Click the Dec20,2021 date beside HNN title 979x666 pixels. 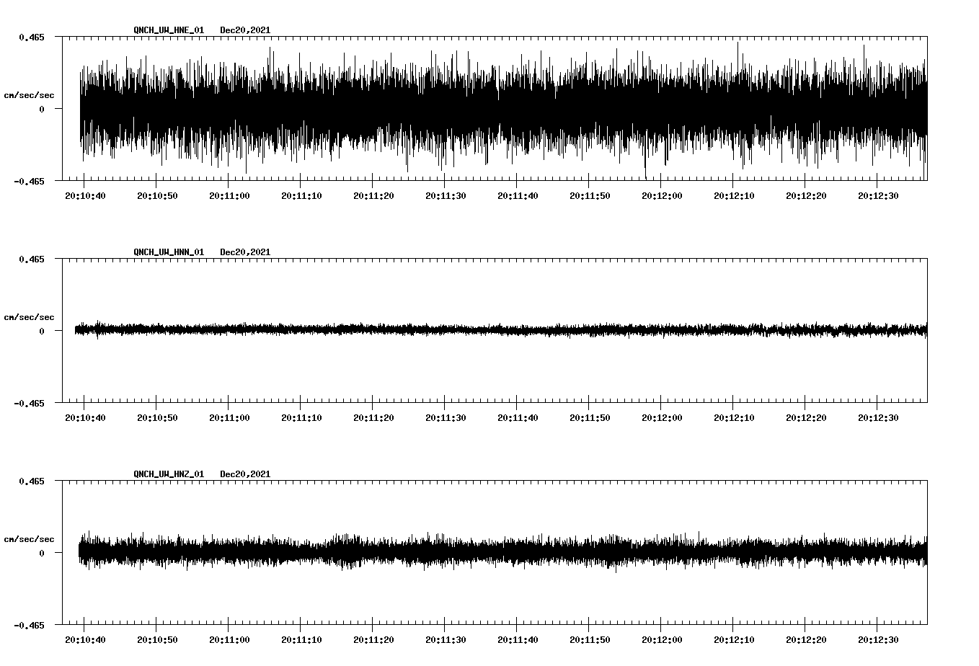[245, 252]
